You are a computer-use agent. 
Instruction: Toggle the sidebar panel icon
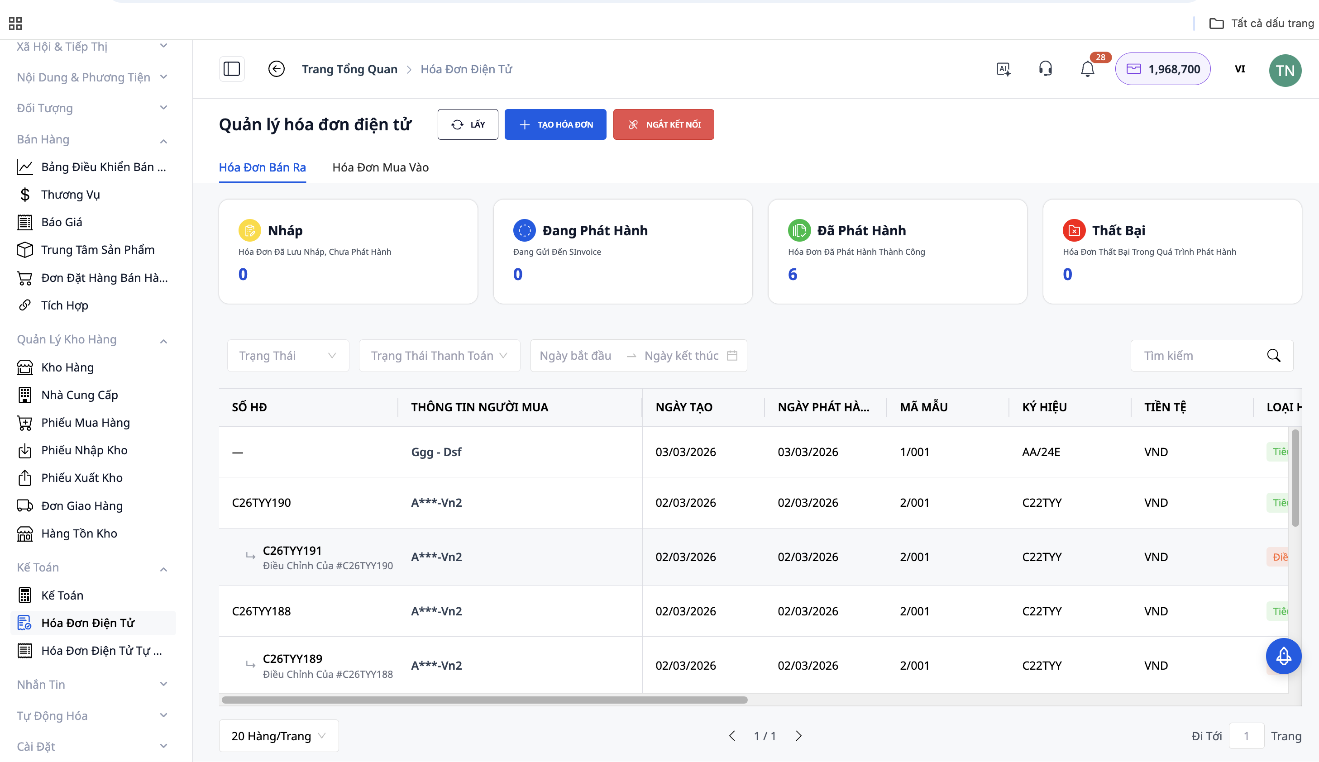[232, 69]
